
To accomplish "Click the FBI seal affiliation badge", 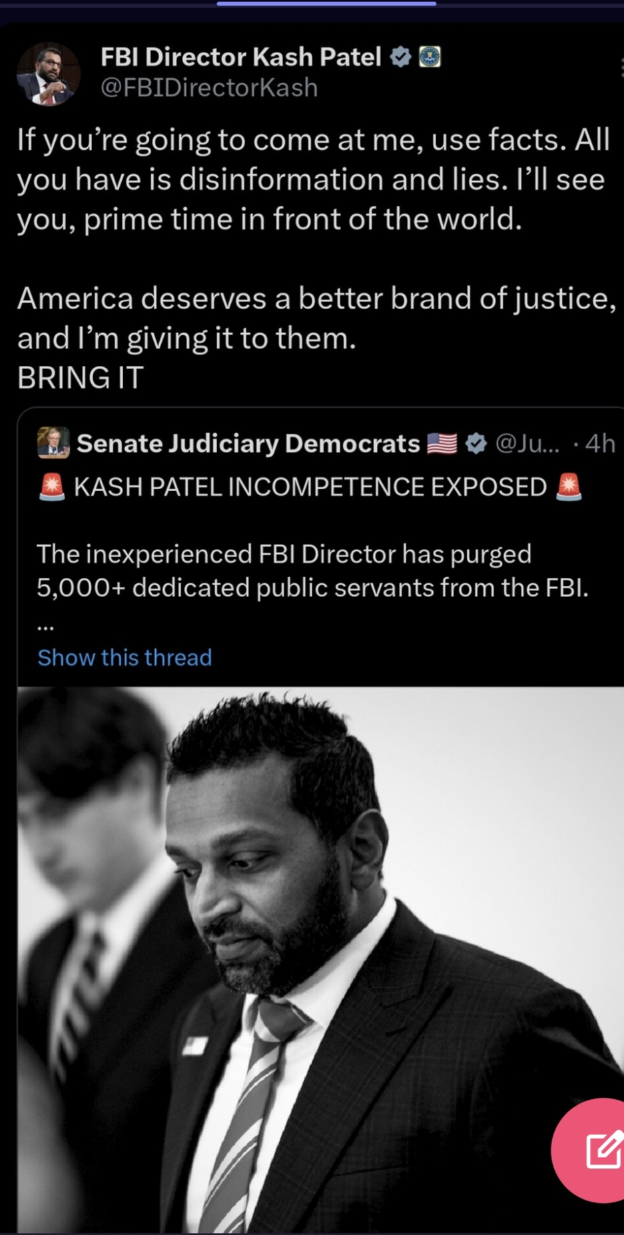I will tap(430, 57).
